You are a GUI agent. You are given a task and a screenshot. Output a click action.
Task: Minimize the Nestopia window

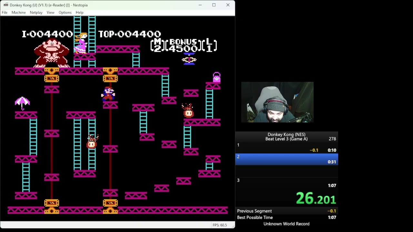(x=200, y=5)
